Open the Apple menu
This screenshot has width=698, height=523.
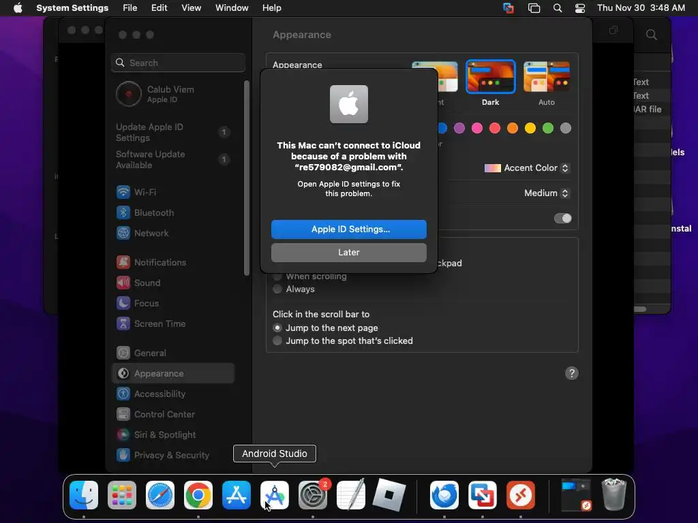tap(18, 7)
